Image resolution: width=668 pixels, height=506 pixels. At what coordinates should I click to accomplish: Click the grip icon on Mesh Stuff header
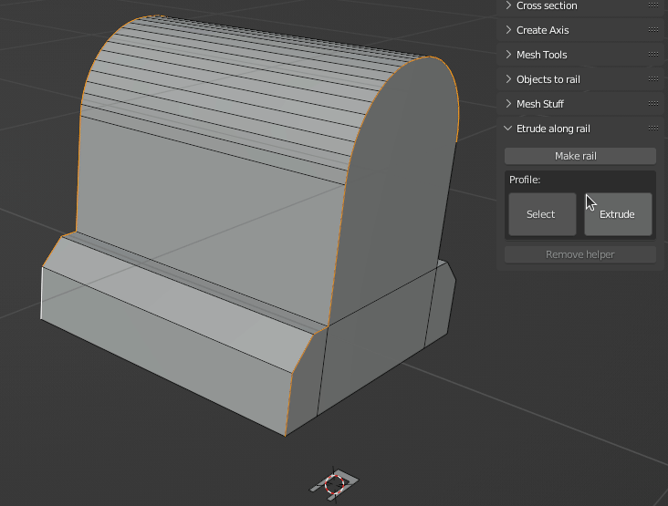(x=652, y=104)
